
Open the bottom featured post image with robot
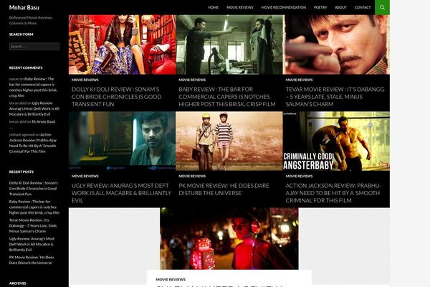(229, 238)
